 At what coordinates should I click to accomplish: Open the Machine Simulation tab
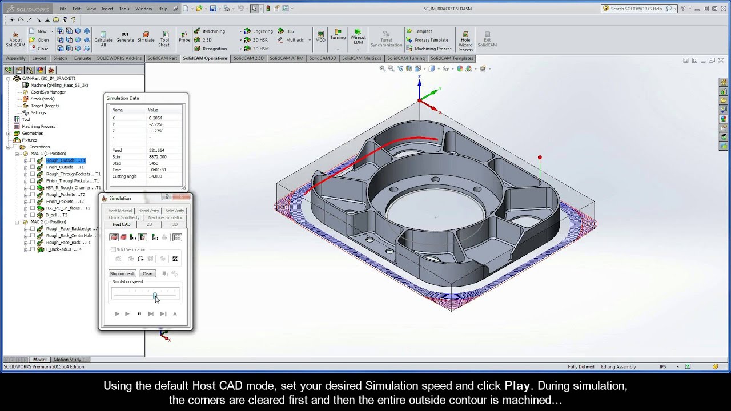click(x=166, y=217)
